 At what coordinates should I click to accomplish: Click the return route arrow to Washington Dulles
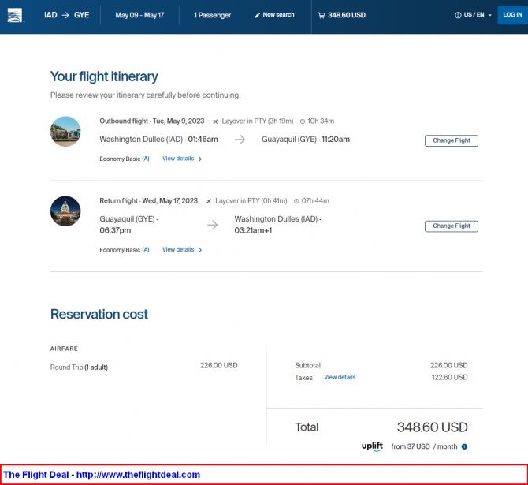tap(213, 225)
